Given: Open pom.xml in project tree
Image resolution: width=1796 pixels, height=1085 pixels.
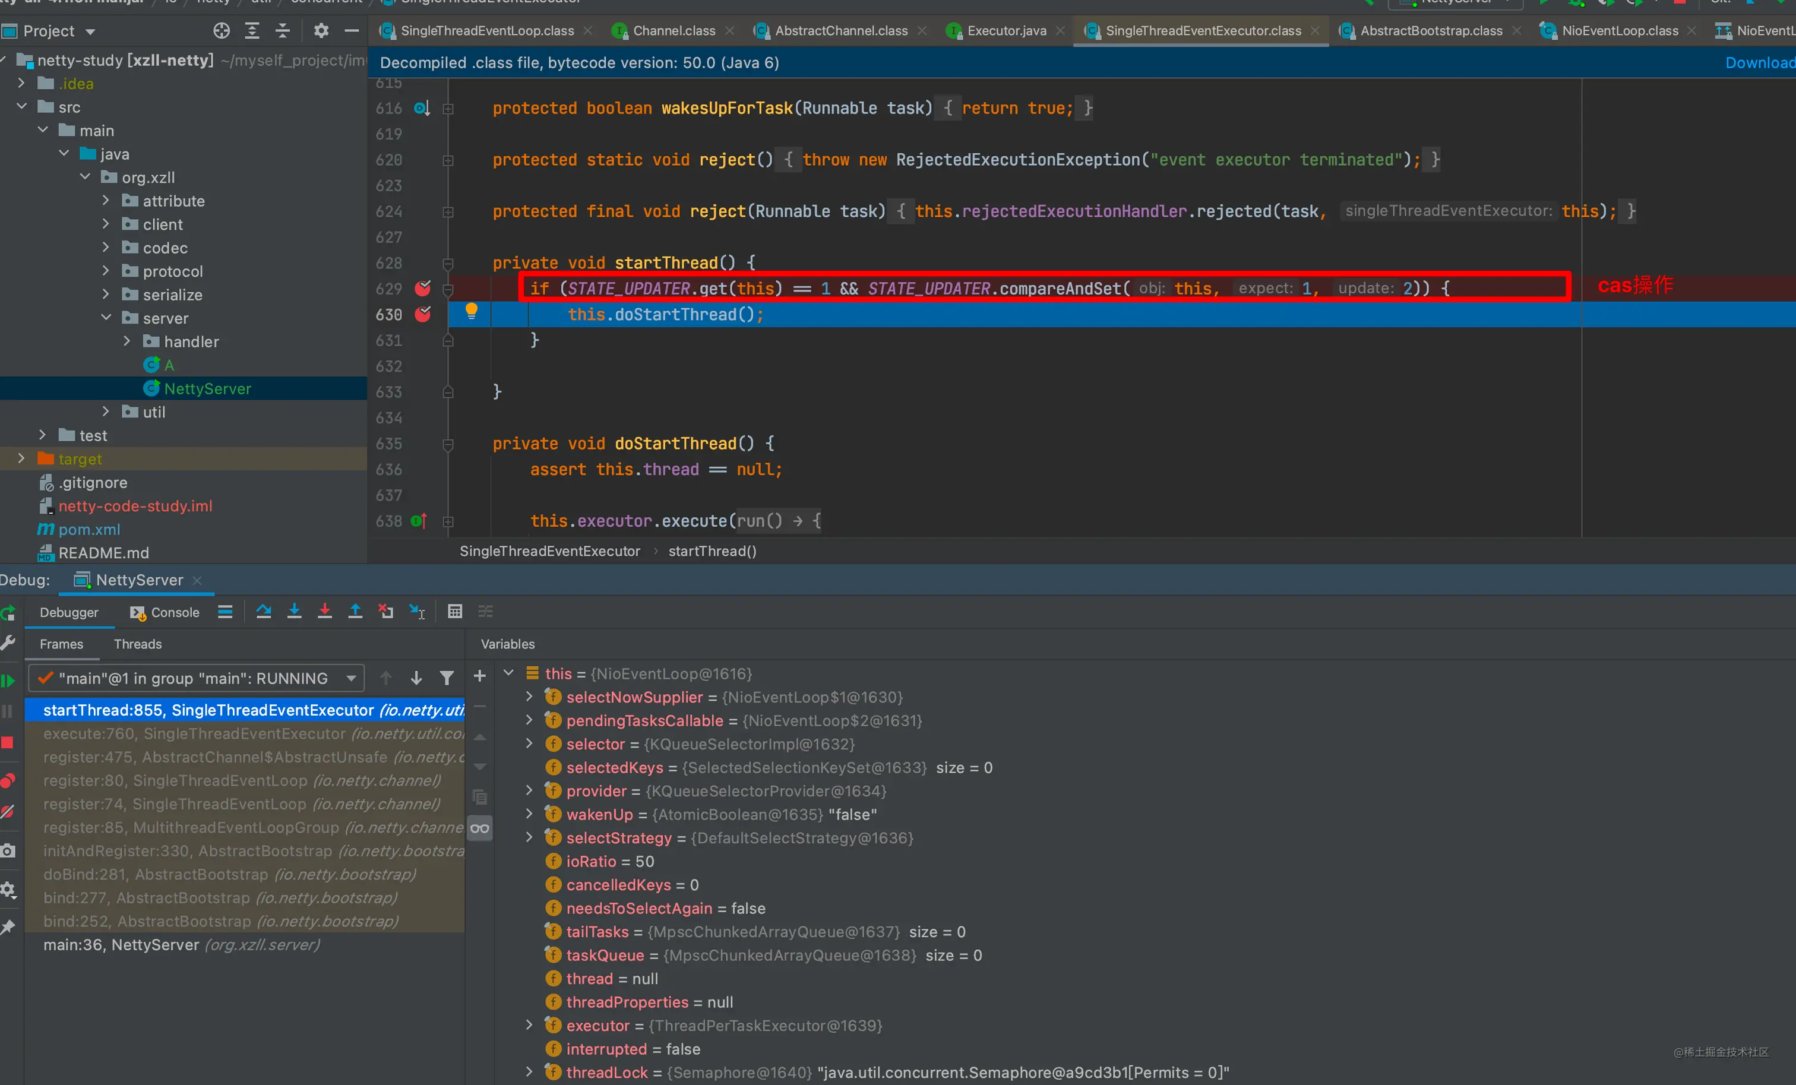Looking at the screenshot, I should 89,530.
